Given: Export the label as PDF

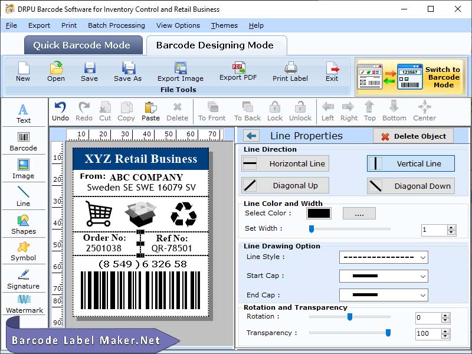Looking at the screenshot, I should pos(238,71).
